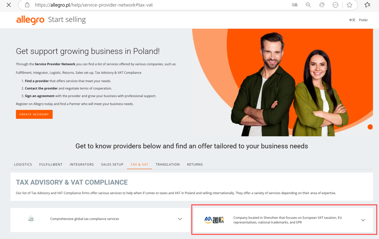Click the CREATE ACCOUNT button

pos(34,114)
